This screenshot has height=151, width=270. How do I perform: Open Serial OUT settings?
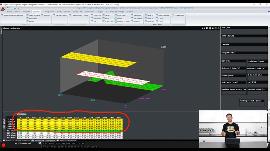[x=149, y=22]
